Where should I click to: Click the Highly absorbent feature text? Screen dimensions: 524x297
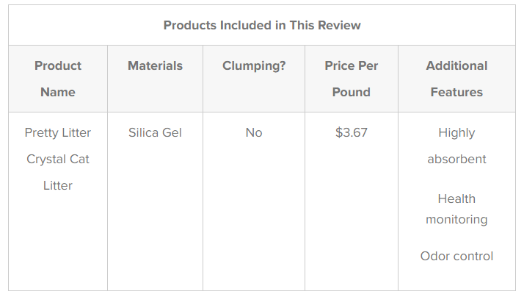pos(456,146)
